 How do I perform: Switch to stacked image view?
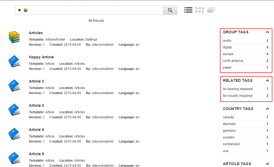tap(211, 10)
